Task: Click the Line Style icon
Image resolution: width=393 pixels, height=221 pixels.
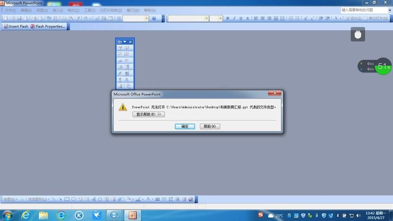Action: point(157,199)
